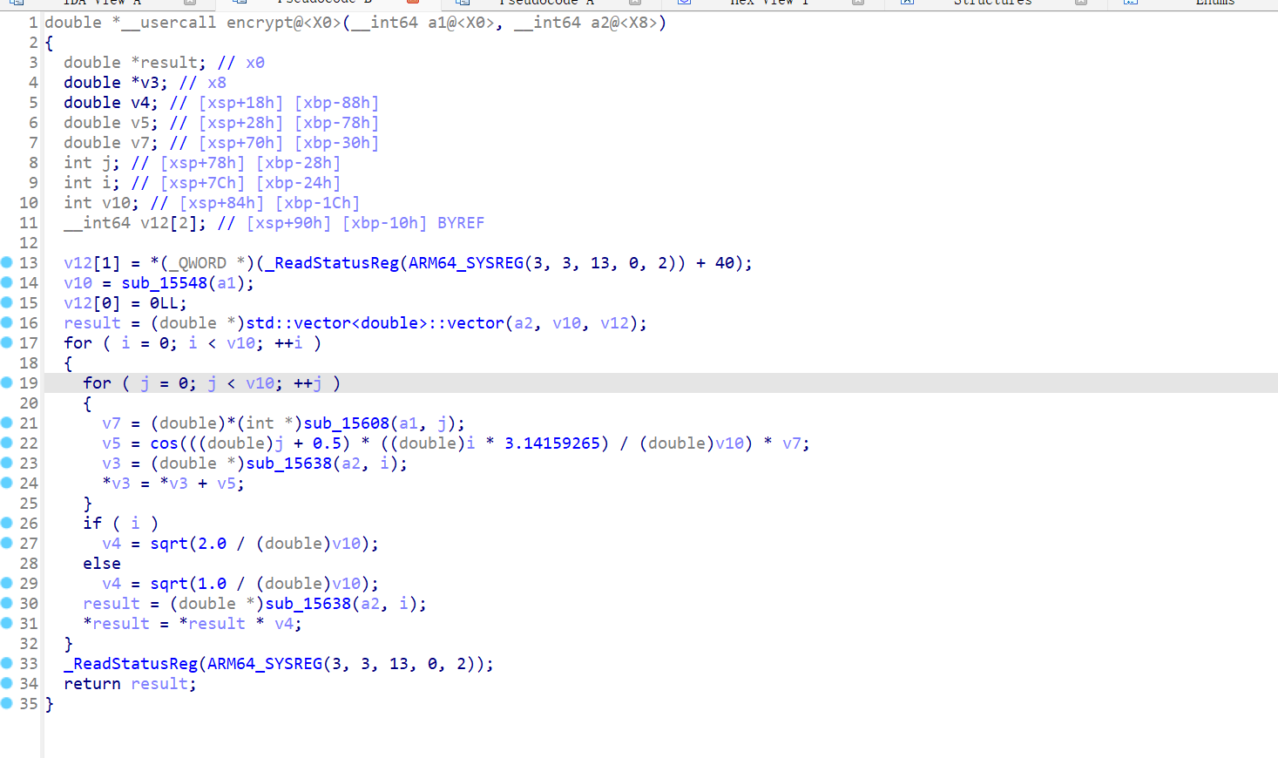
Task: Toggle breakpoint dot on line 30
Action: (7, 603)
